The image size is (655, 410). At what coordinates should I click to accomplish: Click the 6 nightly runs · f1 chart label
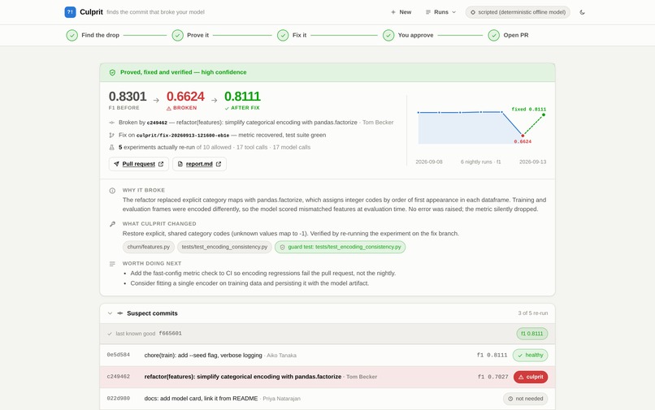pyautogui.click(x=481, y=162)
